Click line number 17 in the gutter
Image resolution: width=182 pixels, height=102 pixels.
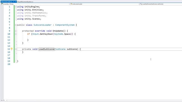[x=9, y=55]
